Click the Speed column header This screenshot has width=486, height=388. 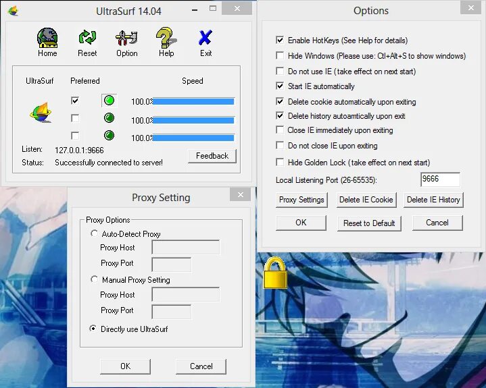[x=193, y=81]
